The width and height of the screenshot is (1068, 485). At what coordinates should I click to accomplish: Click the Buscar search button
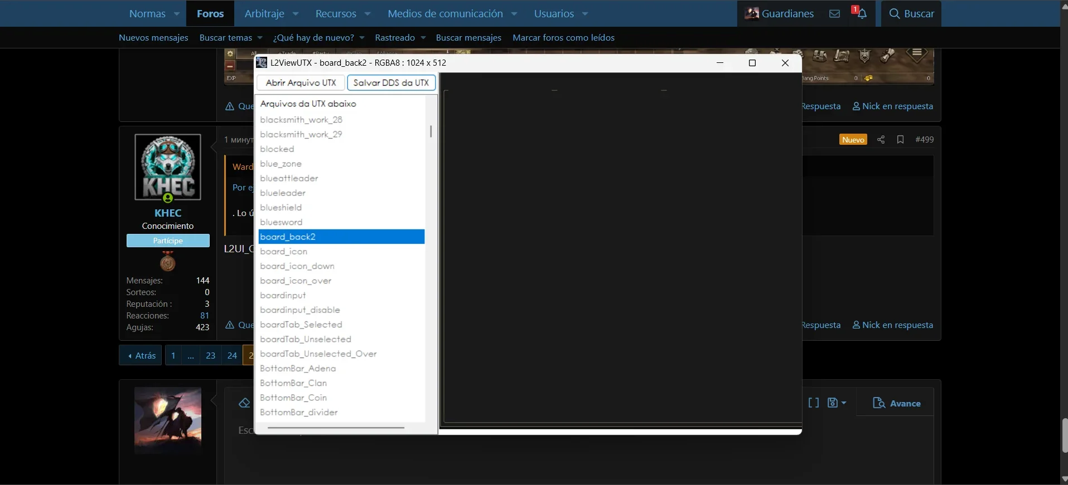tap(911, 14)
